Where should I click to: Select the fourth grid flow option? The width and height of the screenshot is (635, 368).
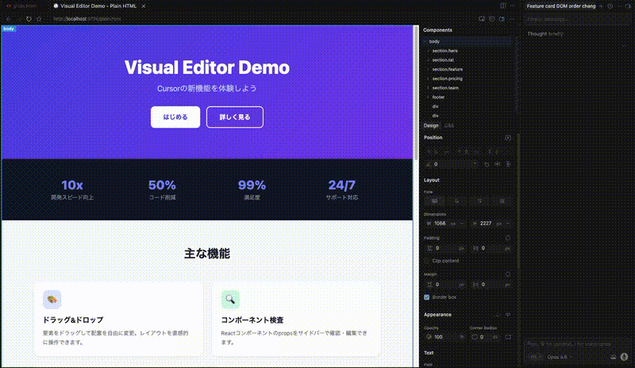(x=502, y=201)
